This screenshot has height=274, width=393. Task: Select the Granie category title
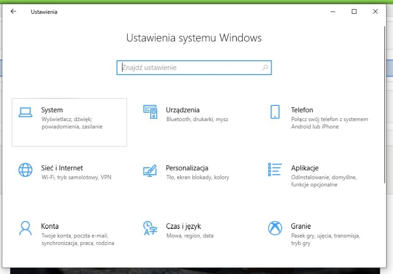301,226
